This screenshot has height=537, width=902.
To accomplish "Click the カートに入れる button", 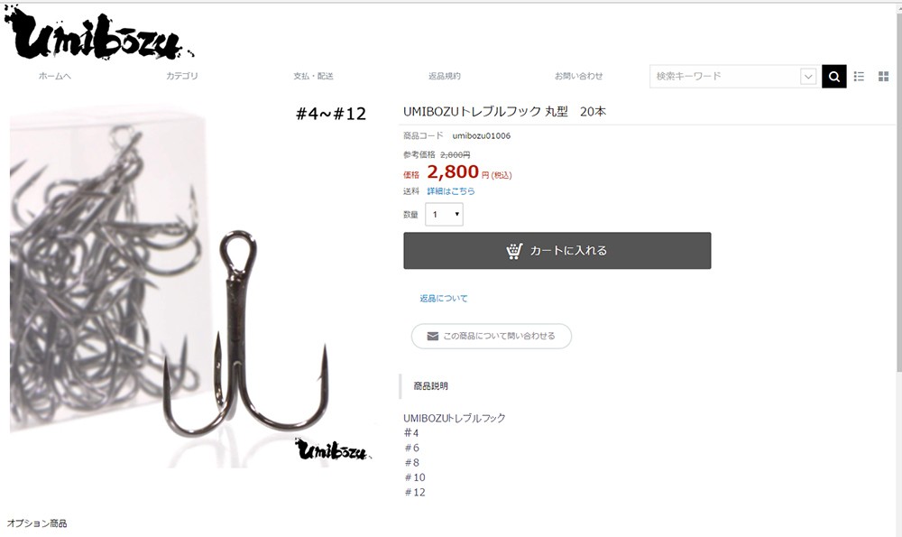I will click(x=557, y=250).
